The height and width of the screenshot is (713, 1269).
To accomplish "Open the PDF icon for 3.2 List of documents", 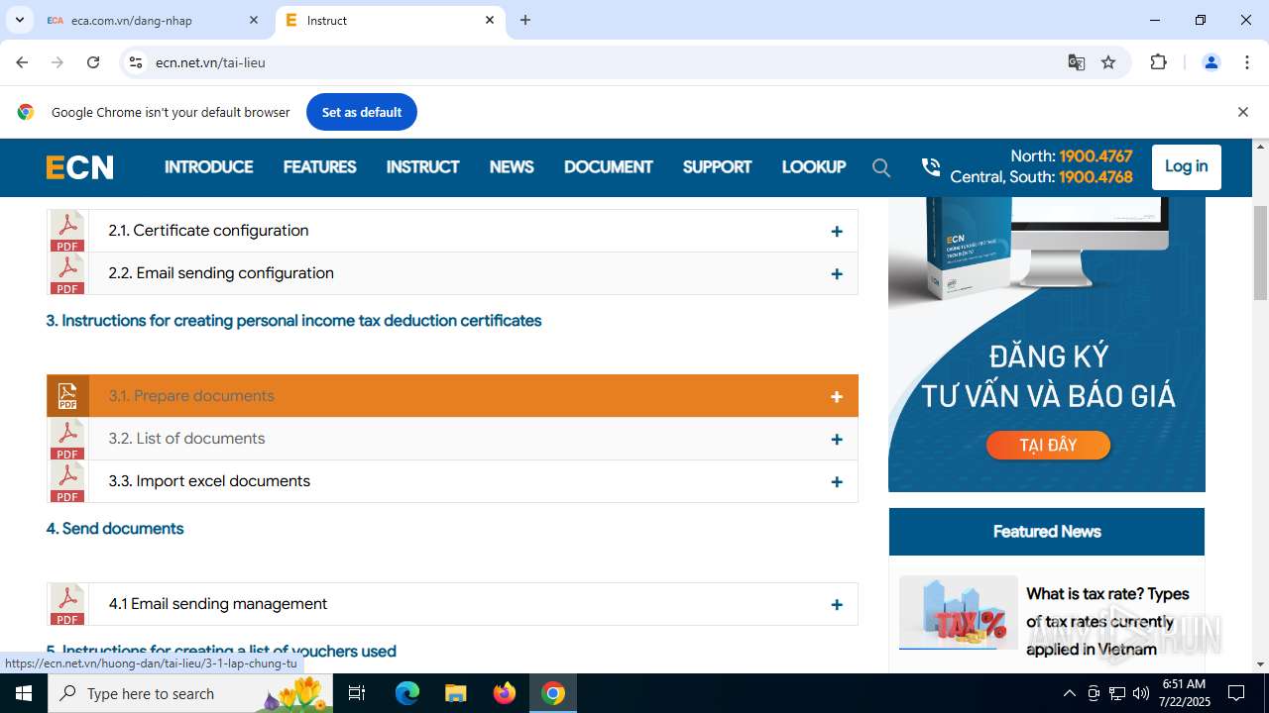I will pos(67,439).
